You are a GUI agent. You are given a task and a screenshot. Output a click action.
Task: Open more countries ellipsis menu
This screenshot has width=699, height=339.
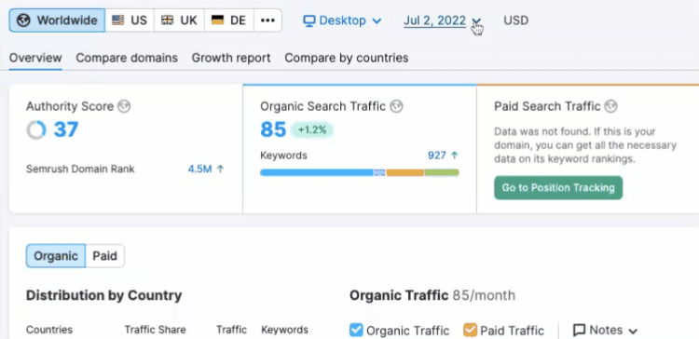pos(267,20)
